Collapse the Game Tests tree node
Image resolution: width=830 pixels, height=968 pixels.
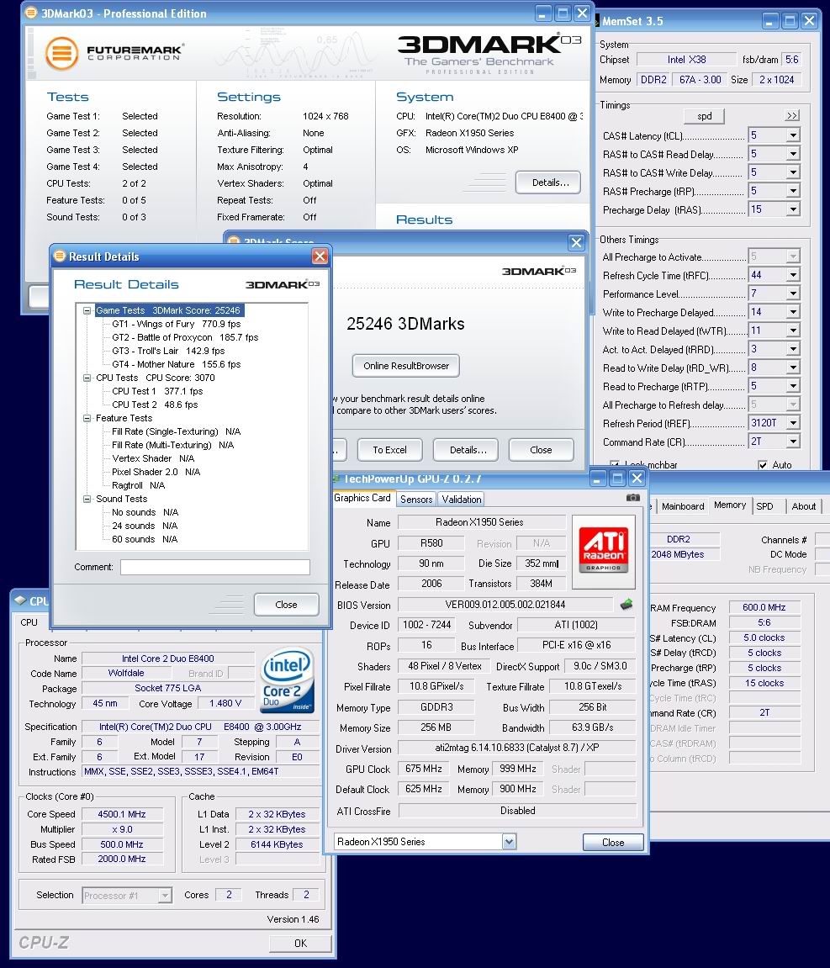87,310
